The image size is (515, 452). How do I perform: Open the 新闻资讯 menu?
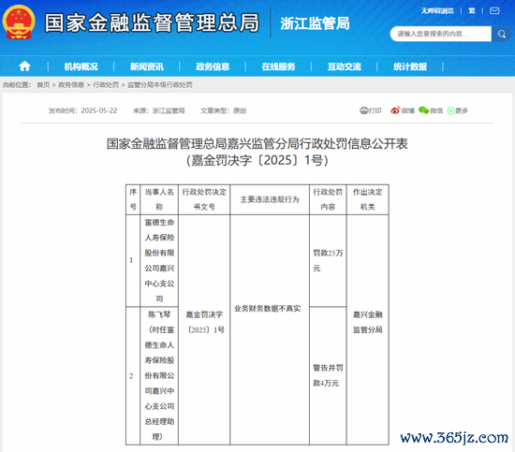[146, 66]
